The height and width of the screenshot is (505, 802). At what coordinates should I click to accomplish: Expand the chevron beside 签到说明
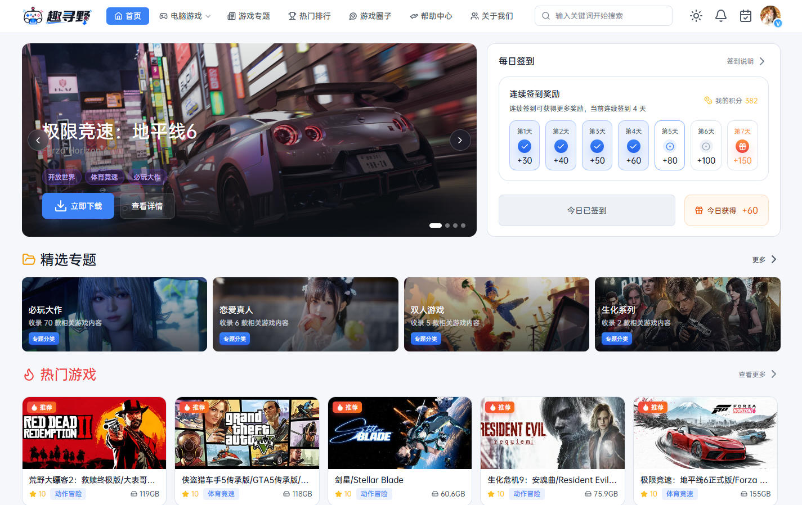[x=762, y=61]
